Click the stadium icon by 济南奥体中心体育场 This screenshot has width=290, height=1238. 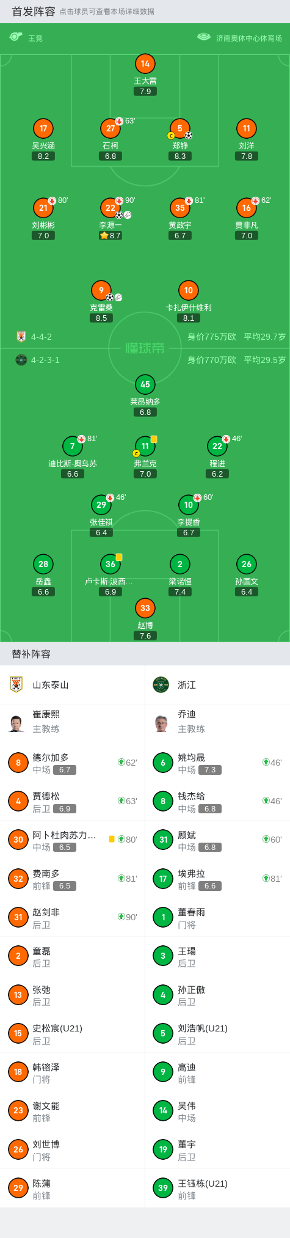[x=204, y=37]
